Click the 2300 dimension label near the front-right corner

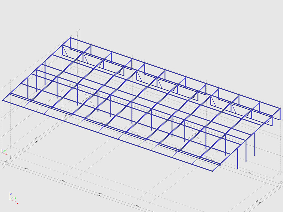coord(213,160)
